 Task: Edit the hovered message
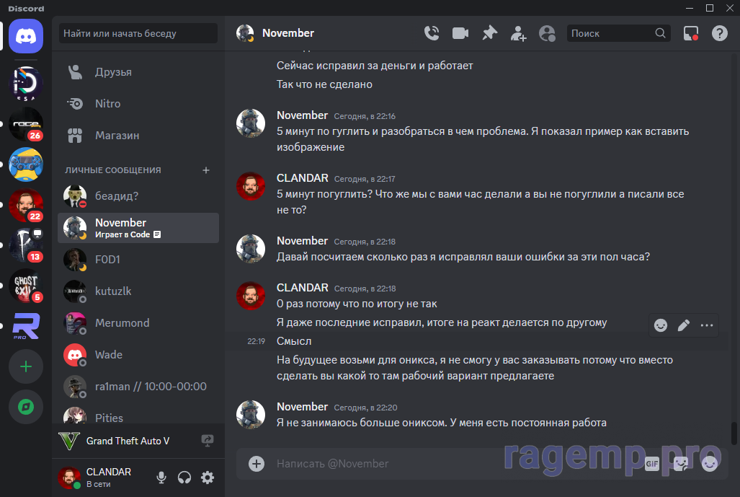(684, 325)
